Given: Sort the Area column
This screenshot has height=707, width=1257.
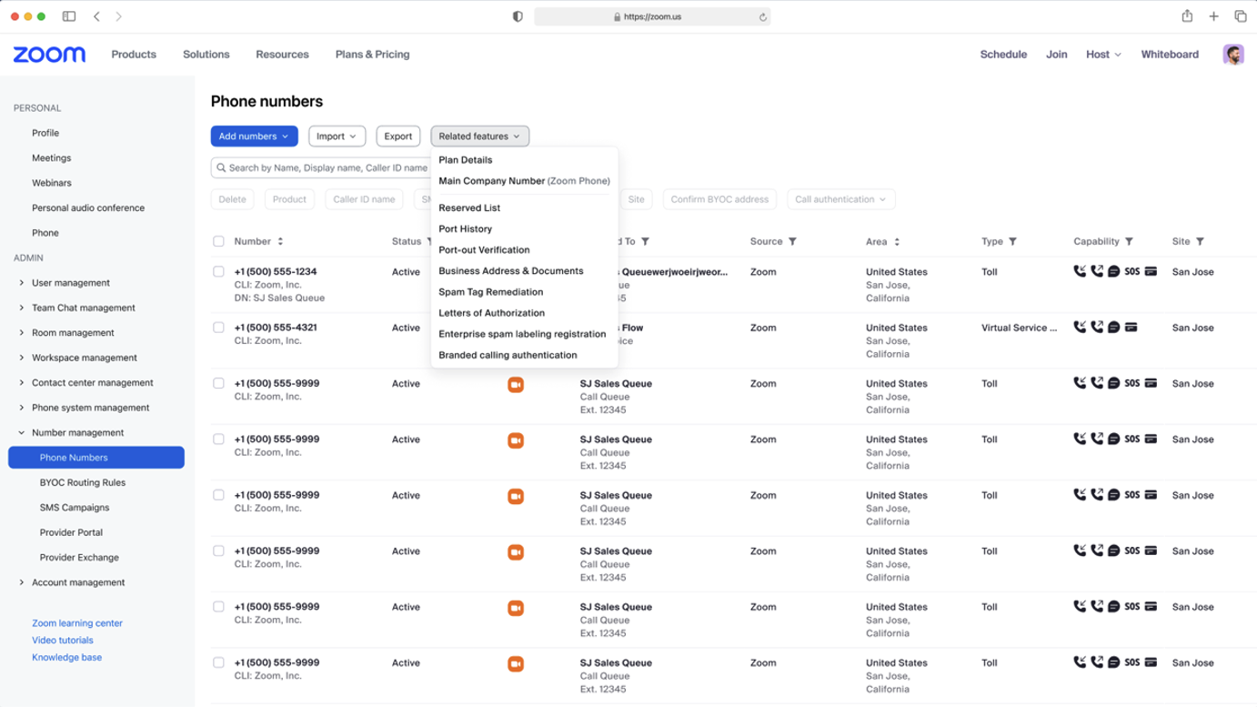Looking at the screenshot, I should tap(897, 241).
